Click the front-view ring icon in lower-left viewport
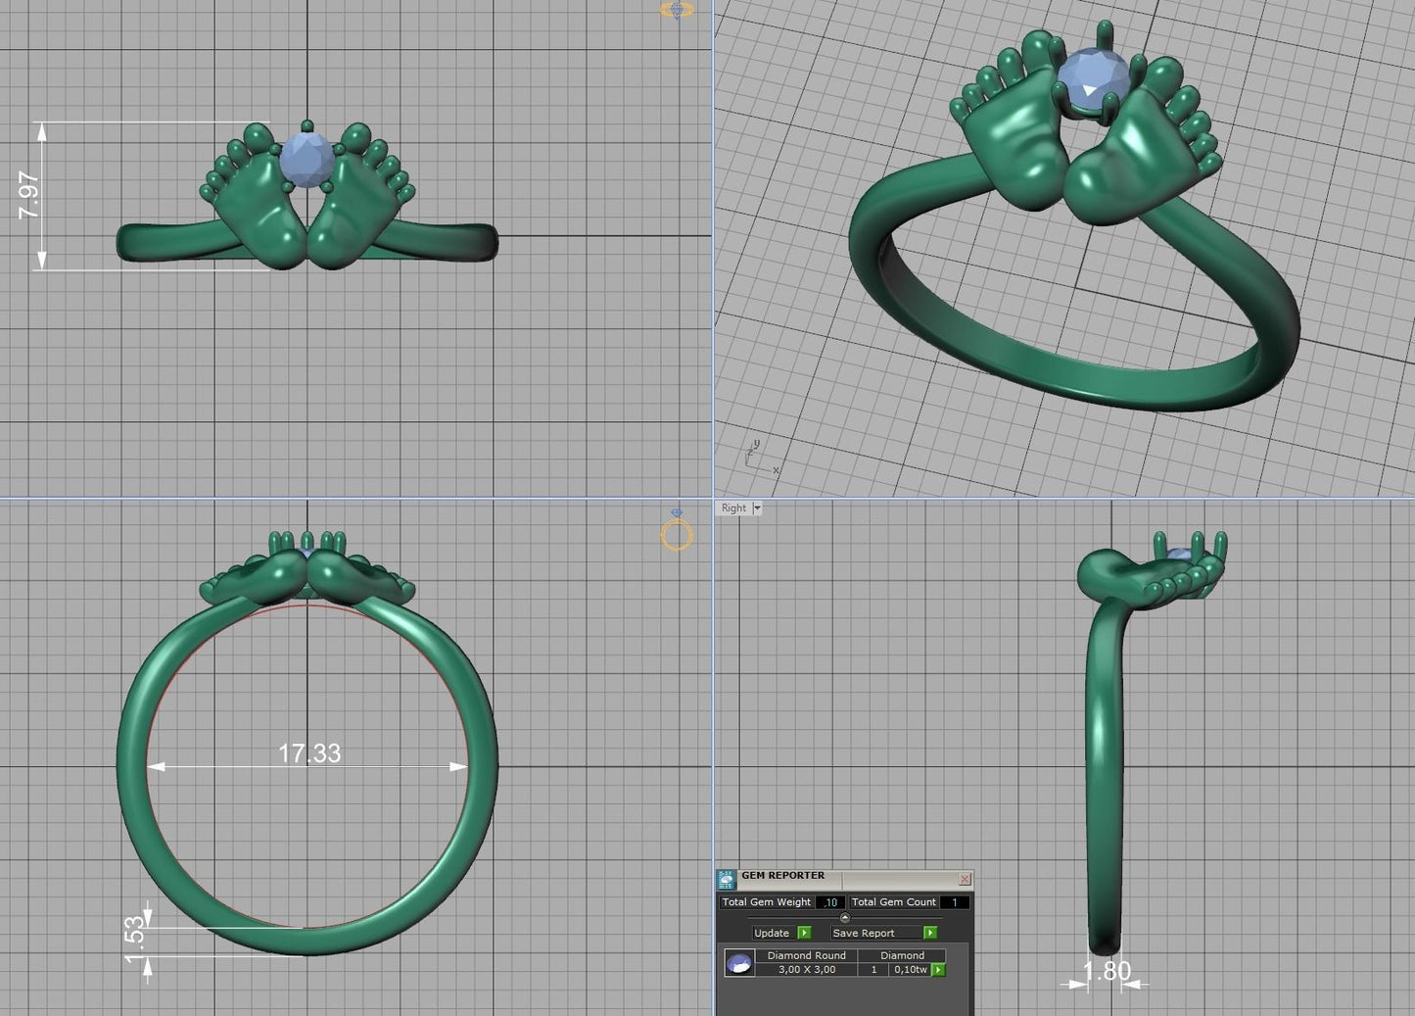1415x1016 pixels. pos(677,531)
